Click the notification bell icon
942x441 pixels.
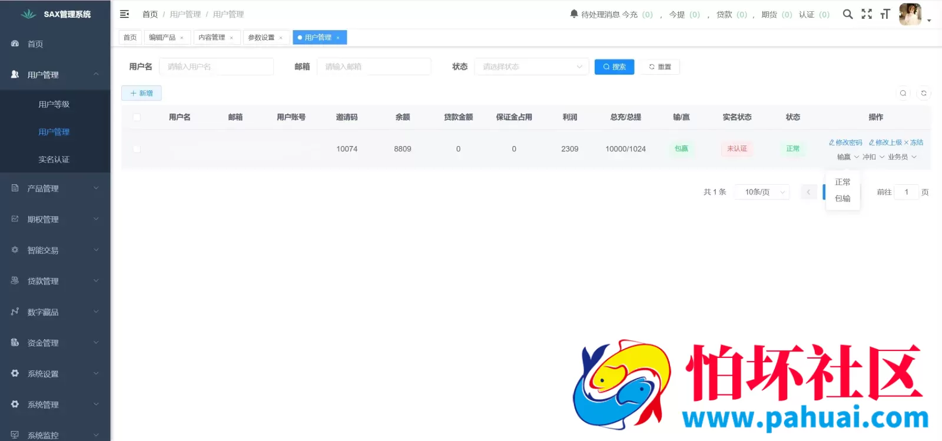(x=574, y=14)
